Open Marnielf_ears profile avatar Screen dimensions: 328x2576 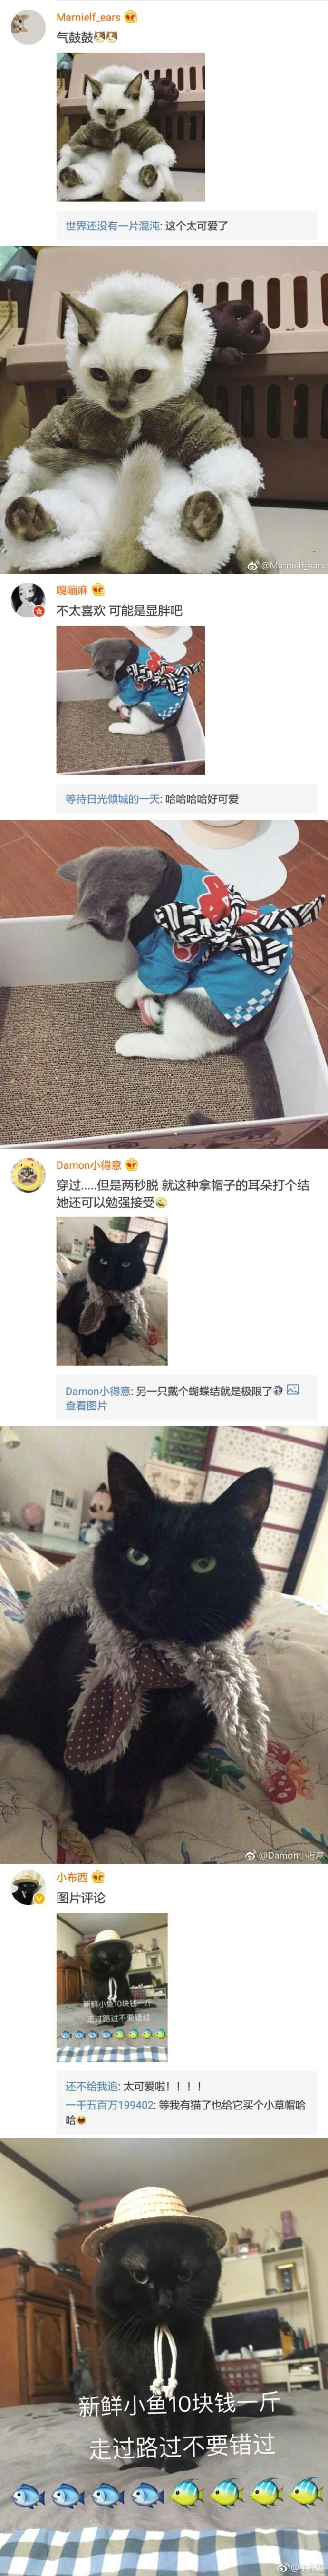[x=27, y=28]
